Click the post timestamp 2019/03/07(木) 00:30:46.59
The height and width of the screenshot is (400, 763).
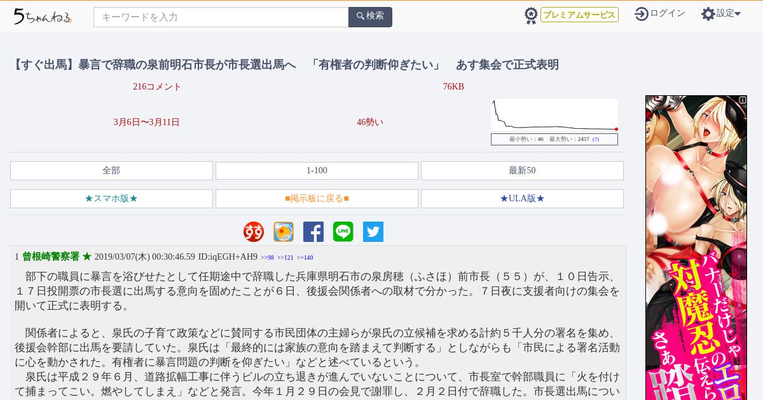(144, 257)
